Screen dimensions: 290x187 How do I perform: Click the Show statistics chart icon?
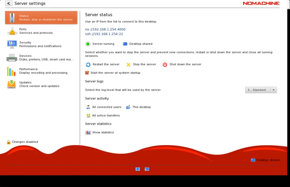tap(88, 132)
